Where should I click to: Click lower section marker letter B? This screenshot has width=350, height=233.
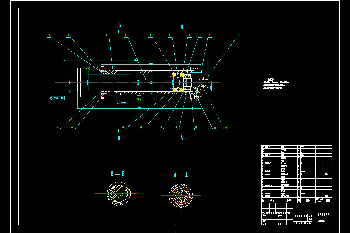point(119,138)
